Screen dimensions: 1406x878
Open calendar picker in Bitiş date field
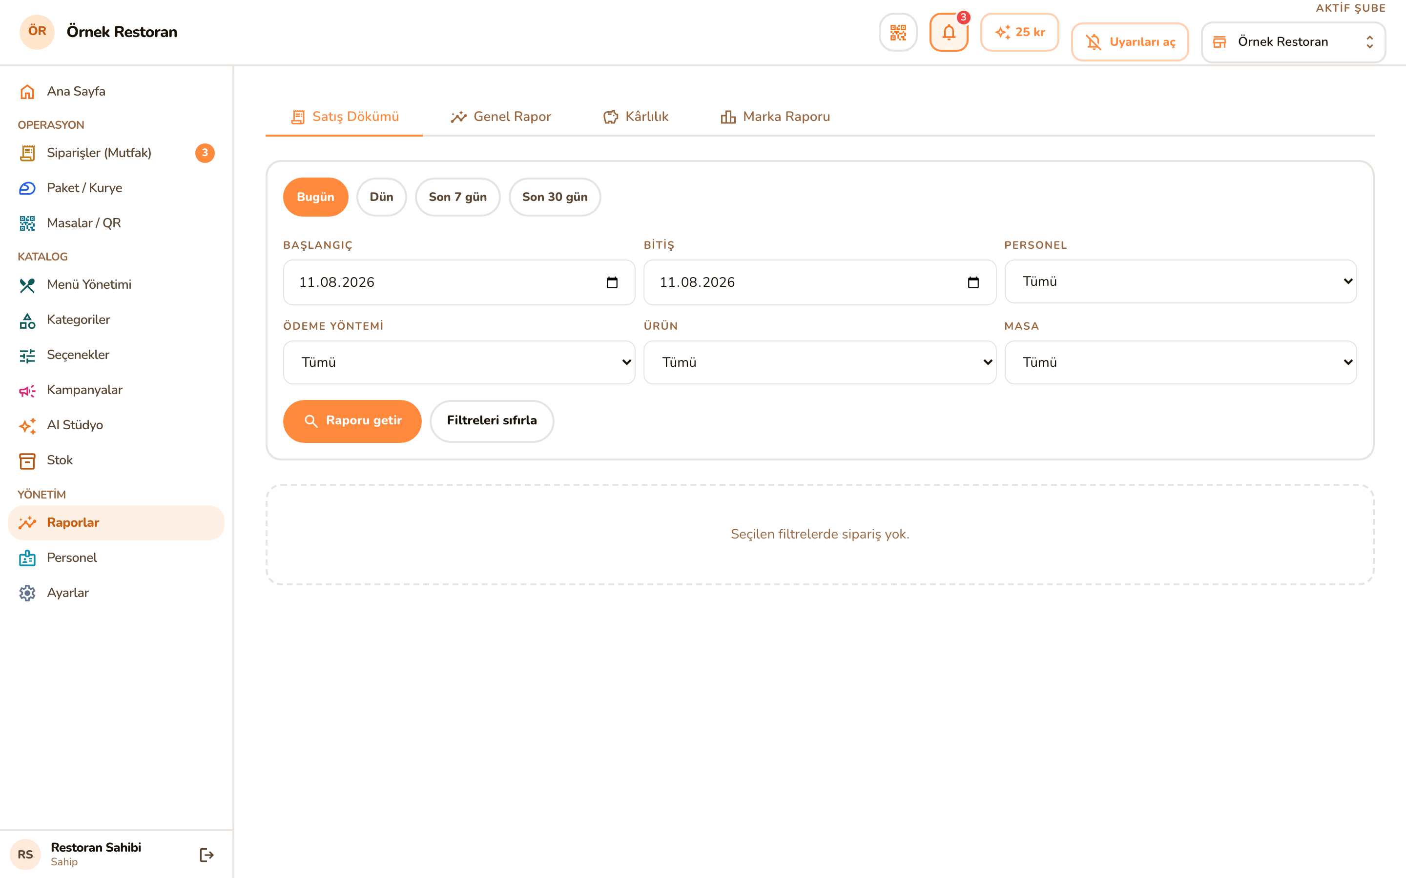pos(973,282)
